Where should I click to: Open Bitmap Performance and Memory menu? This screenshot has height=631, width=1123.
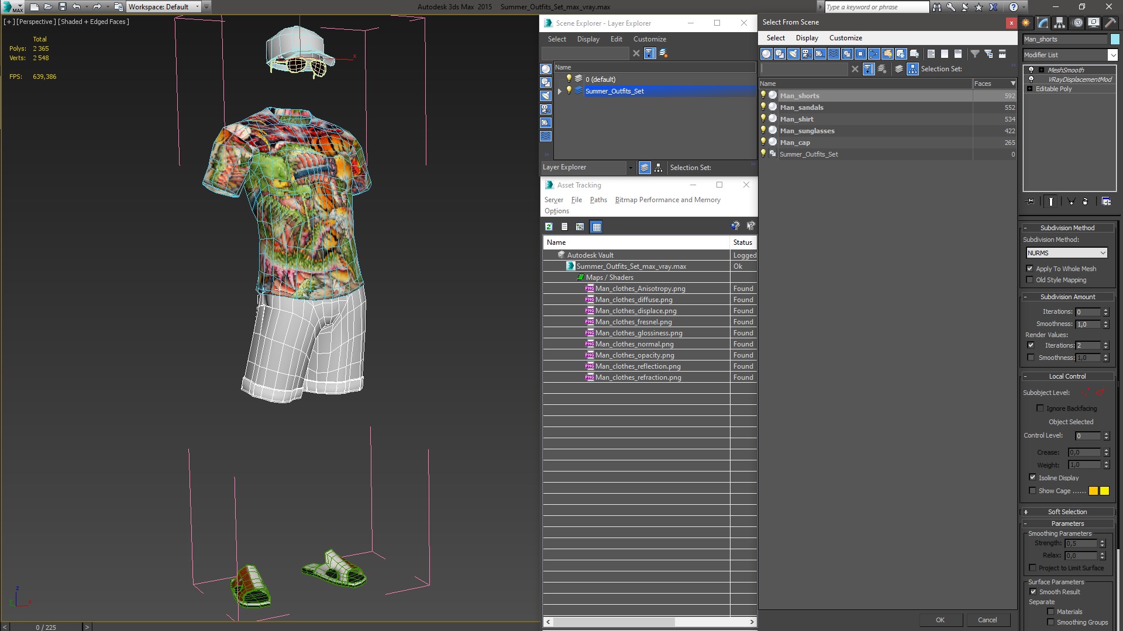click(x=667, y=200)
